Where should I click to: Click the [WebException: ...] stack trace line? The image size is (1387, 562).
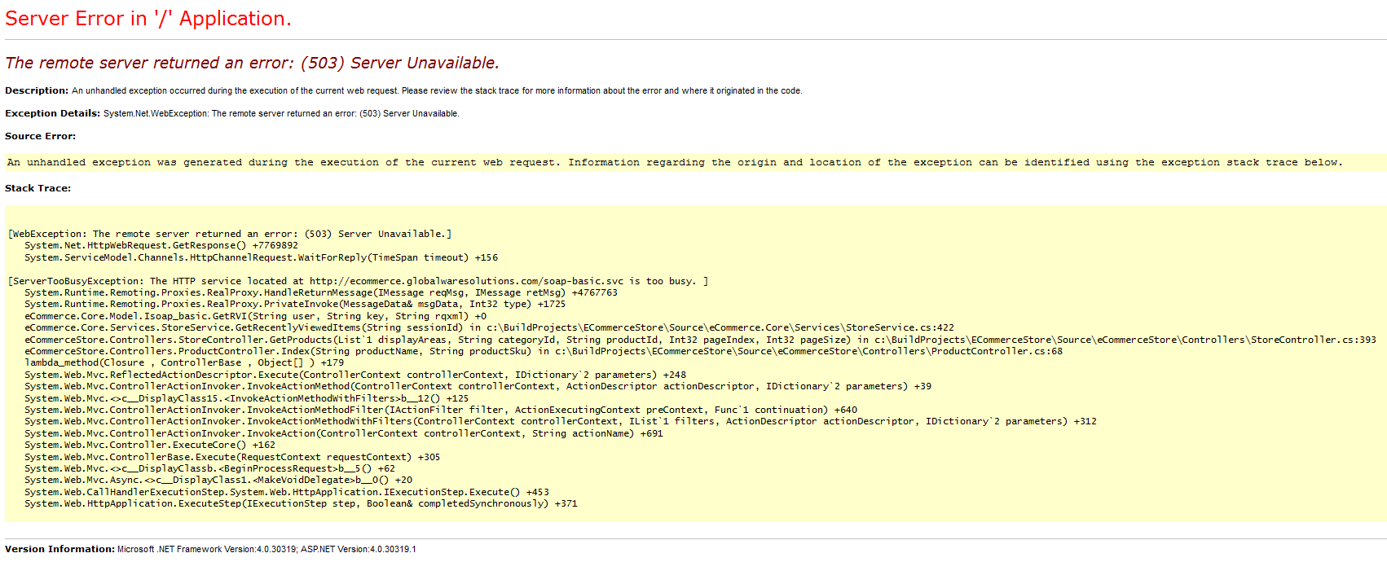pyautogui.click(x=230, y=234)
